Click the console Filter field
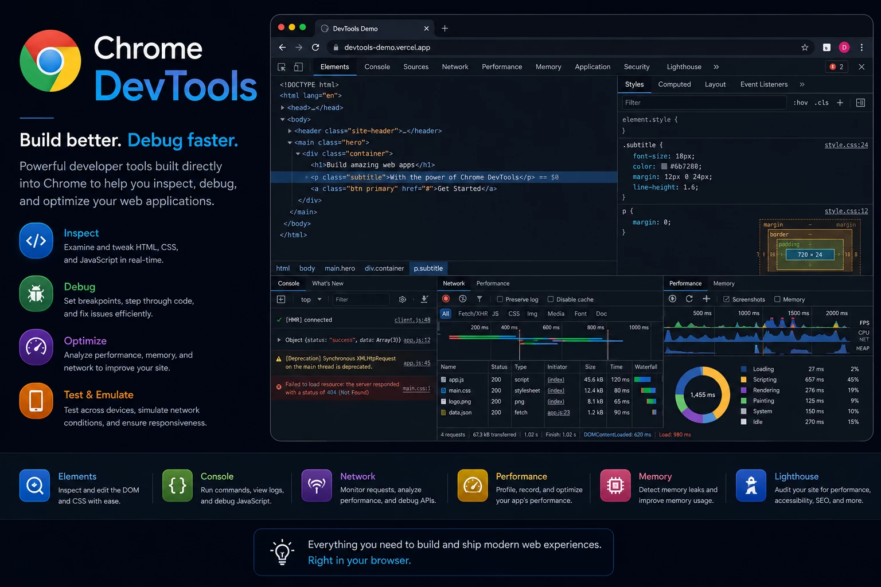The image size is (881, 587). [x=361, y=299]
